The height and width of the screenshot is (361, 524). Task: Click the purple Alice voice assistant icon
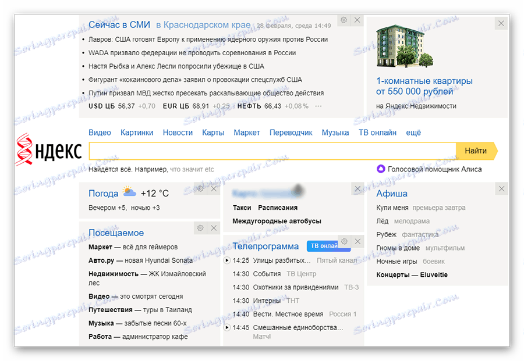pyautogui.click(x=381, y=169)
